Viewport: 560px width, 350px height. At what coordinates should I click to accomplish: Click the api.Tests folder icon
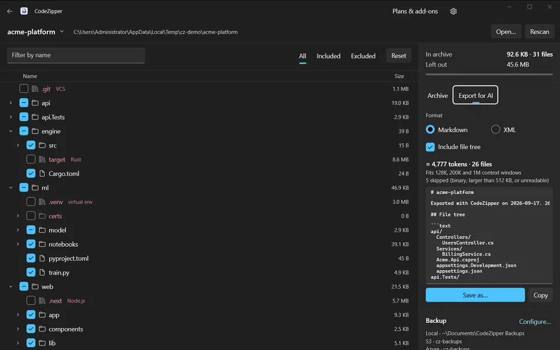tap(35, 117)
